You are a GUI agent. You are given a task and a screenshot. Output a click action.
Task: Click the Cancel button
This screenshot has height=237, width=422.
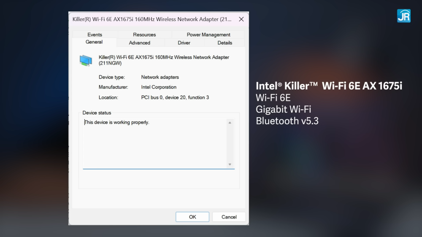(229, 217)
